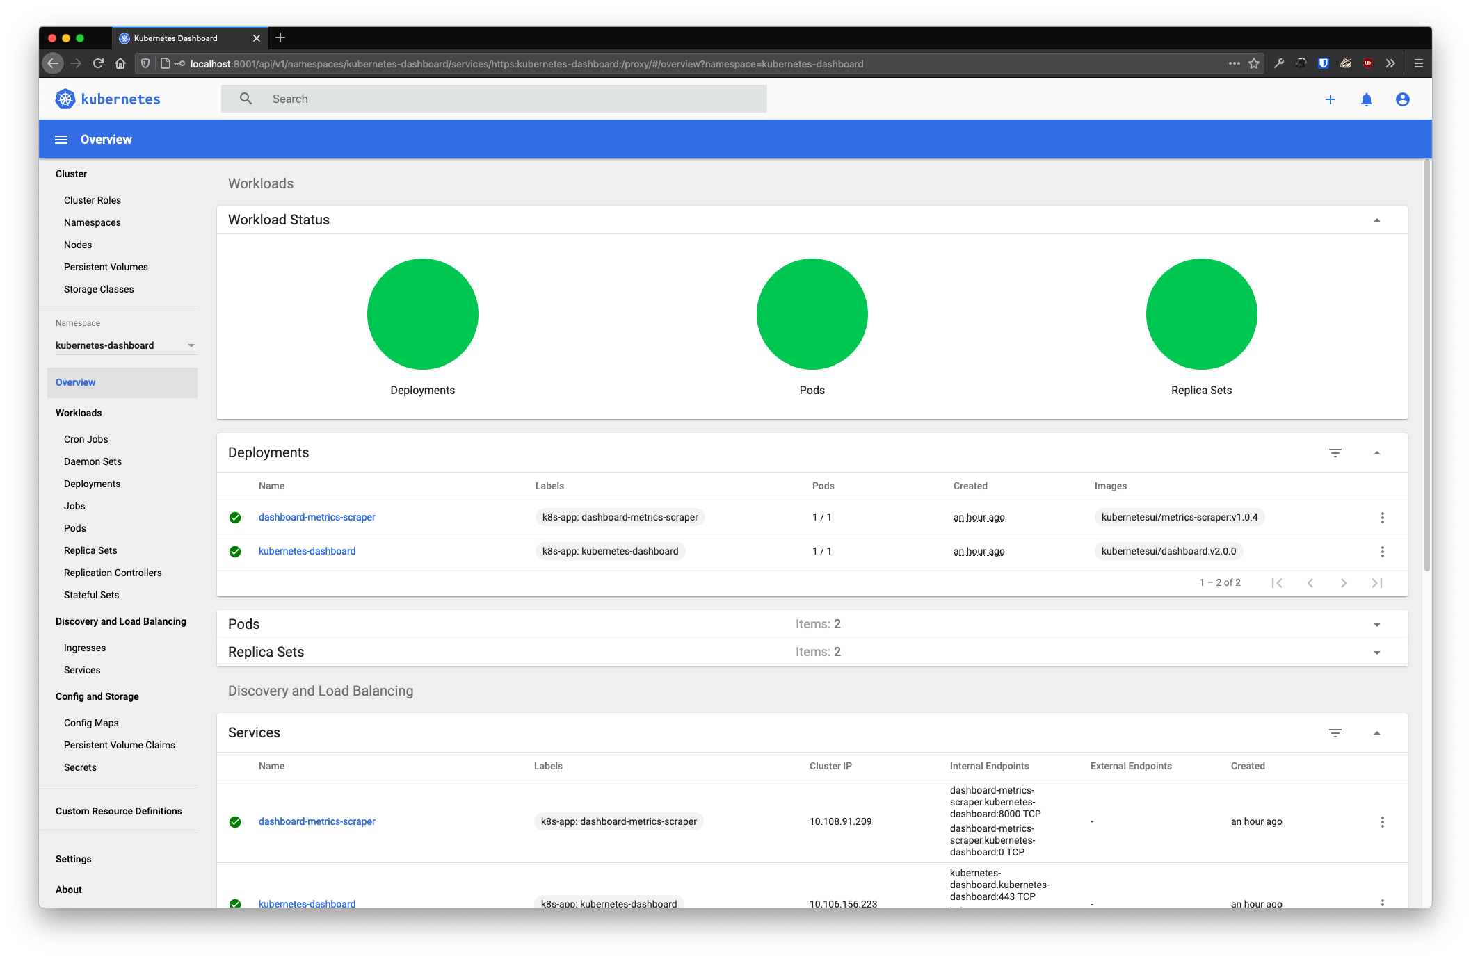Screen dimensions: 1471x959
Task: Click the k8s-app: kubernetes-dashboard deployment label chip
Action: coord(611,551)
